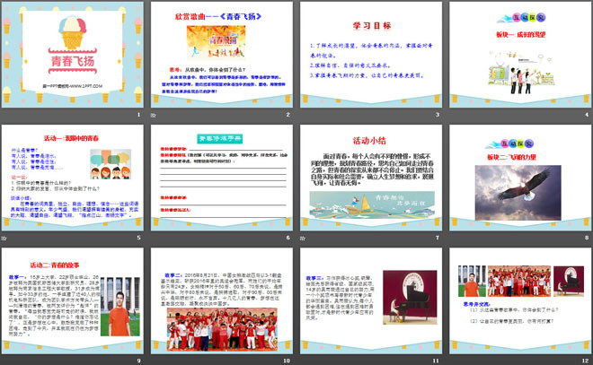Click slide number label 4

coord(587,115)
